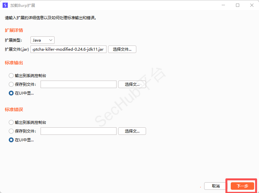Close the 加载Burp扩展 dialog
259x193 pixels.
click(x=252, y=5)
